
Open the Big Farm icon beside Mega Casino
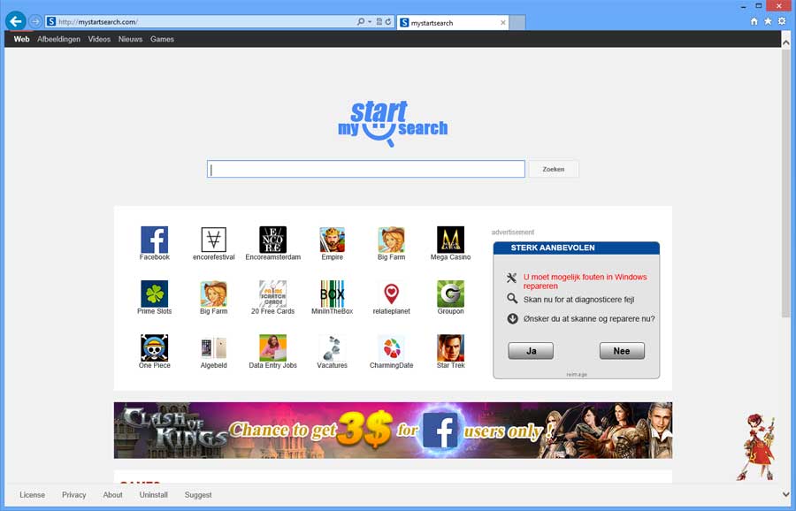point(392,240)
